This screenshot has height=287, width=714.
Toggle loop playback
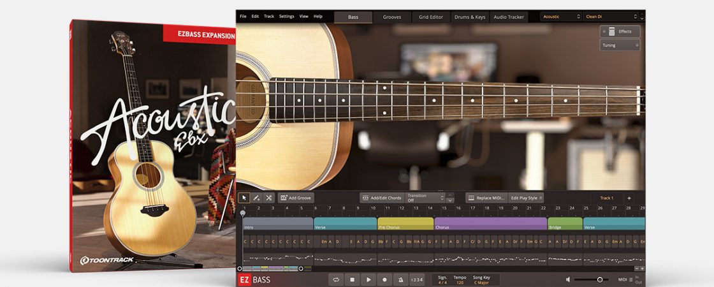click(x=335, y=280)
